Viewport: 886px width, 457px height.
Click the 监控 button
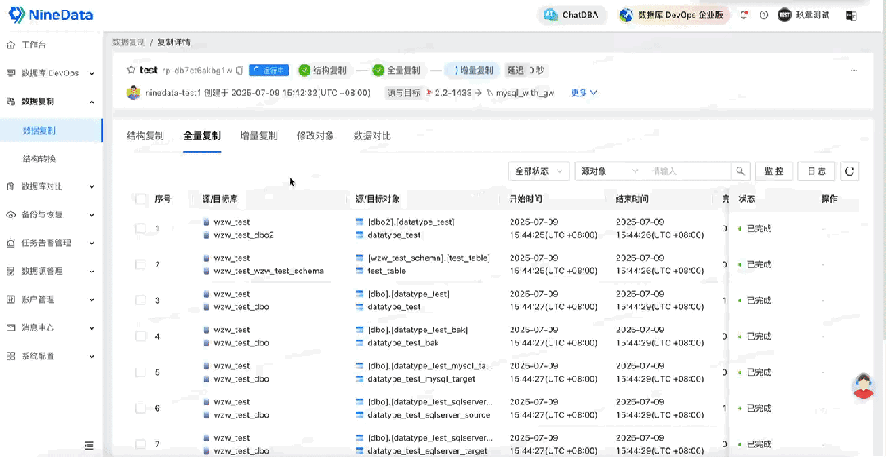774,171
